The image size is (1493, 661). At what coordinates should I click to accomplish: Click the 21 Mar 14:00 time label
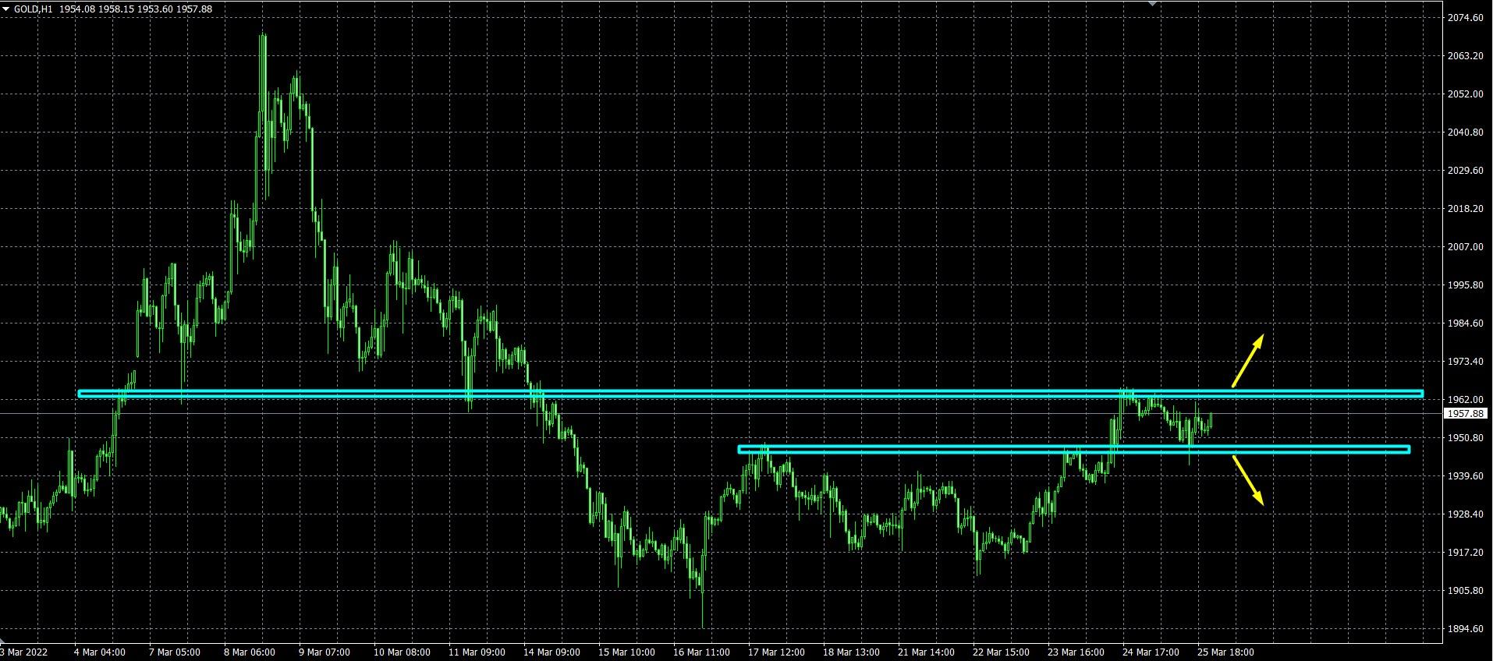point(925,652)
